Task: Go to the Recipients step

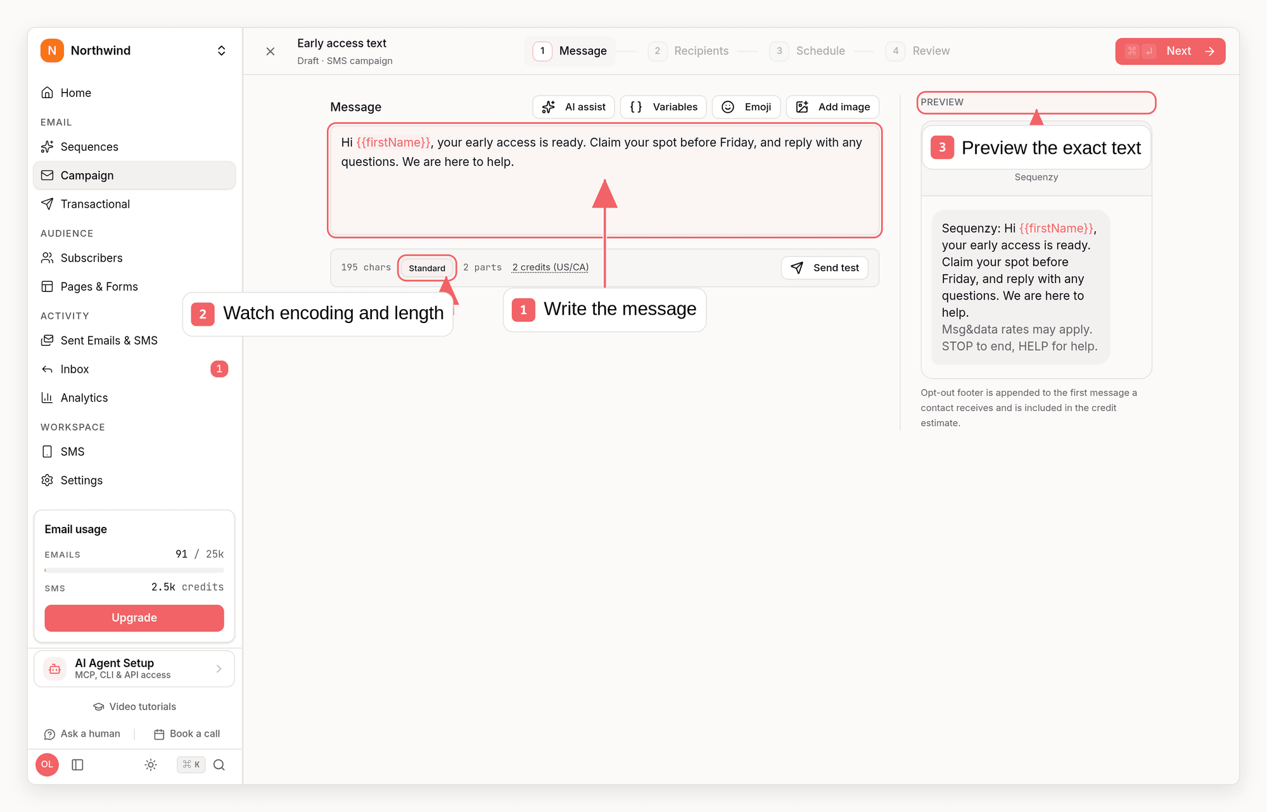Action: [x=689, y=51]
